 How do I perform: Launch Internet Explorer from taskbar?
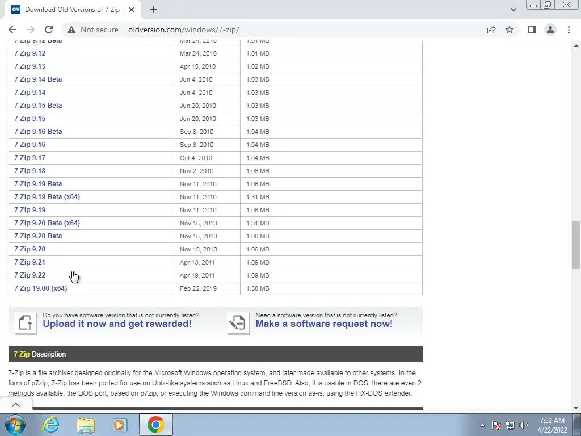click(x=50, y=425)
